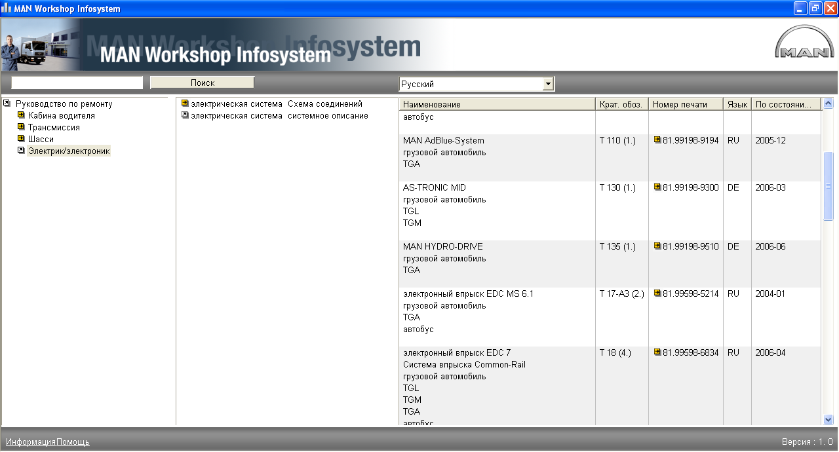This screenshot has height=452, width=839.
Task: Click the table scrollbar up arrow
Action: (x=828, y=104)
